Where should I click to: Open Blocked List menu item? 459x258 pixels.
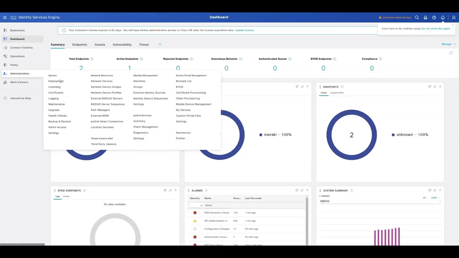[x=184, y=81]
